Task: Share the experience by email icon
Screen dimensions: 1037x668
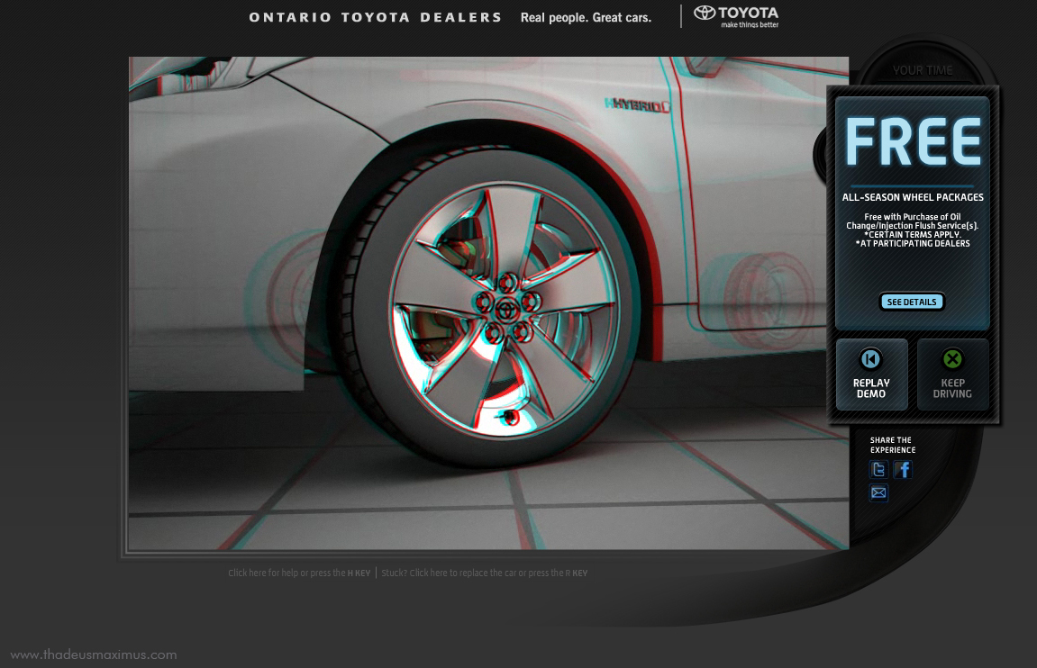Action: [878, 493]
